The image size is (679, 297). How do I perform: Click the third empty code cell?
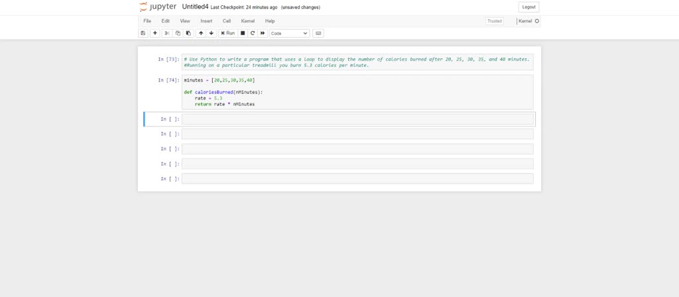(357, 149)
